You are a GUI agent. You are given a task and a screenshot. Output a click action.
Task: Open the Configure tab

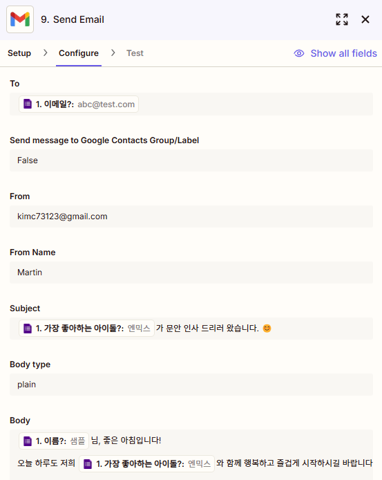[x=79, y=53]
